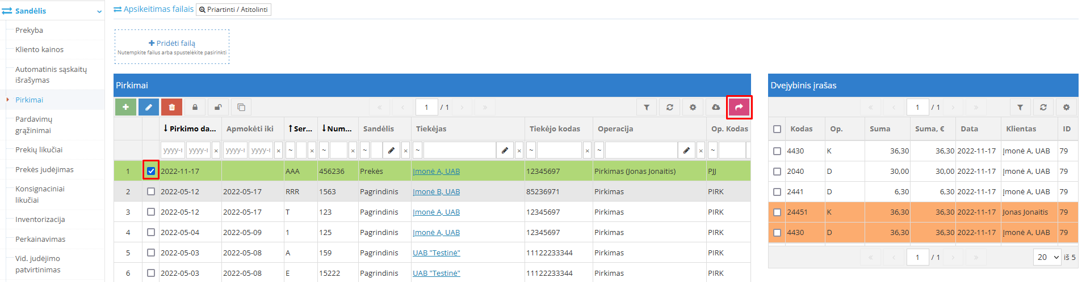
Task: Click the closed lock icon in Pirkimai toolbar
Action: coord(195,107)
